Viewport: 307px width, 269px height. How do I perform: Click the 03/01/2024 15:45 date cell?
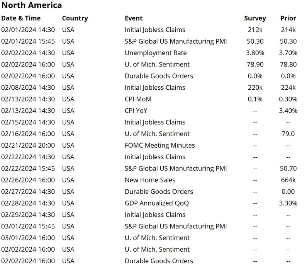28,226
